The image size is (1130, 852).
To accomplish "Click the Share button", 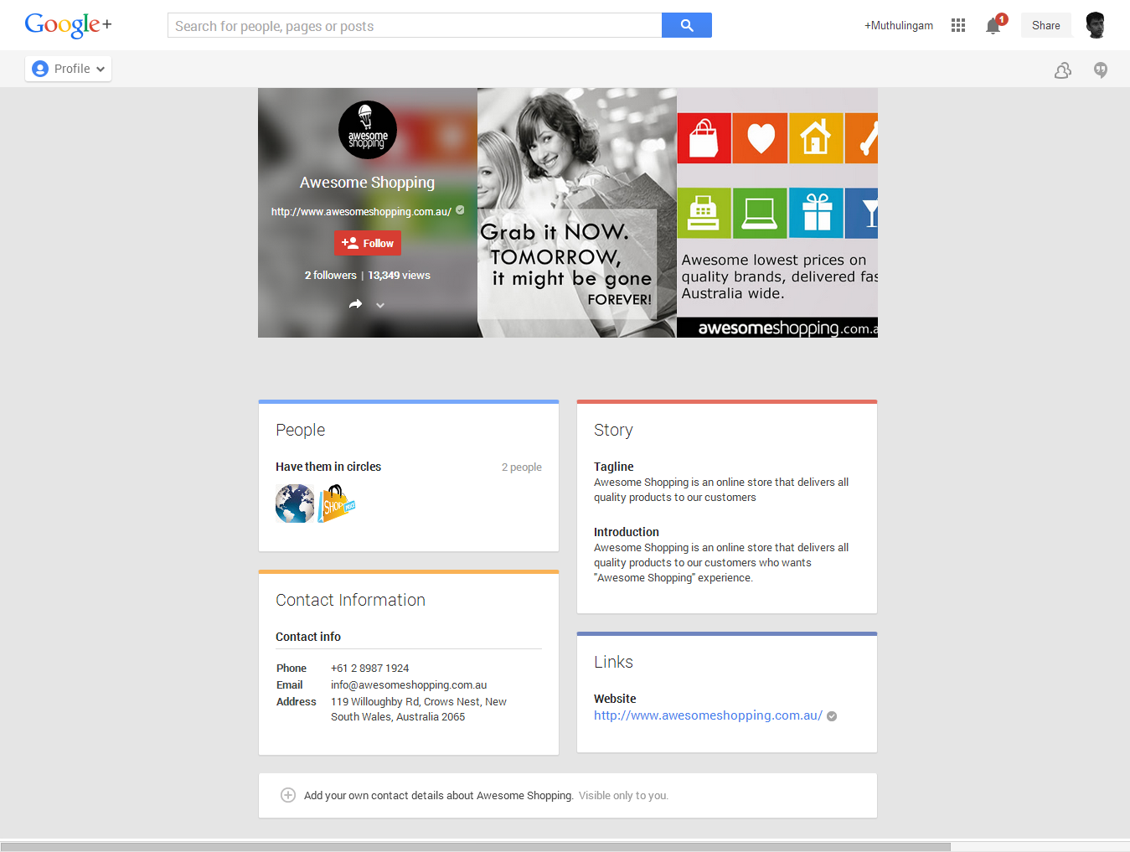I will point(1046,25).
